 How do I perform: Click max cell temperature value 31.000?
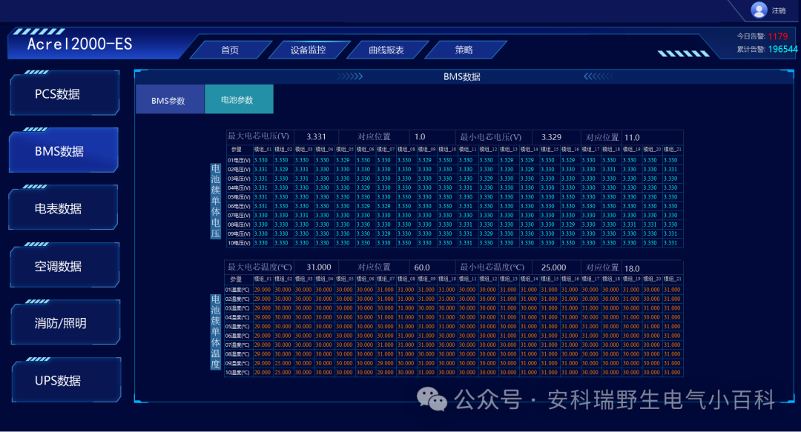pos(319,267)
